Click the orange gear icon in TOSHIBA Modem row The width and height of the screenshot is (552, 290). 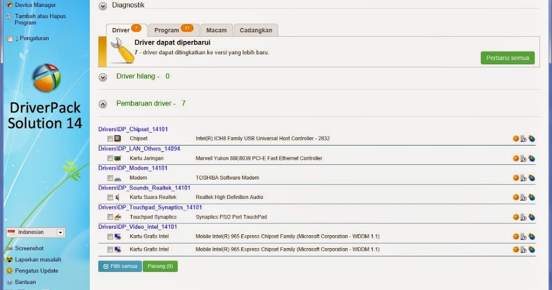coord(516,178)
